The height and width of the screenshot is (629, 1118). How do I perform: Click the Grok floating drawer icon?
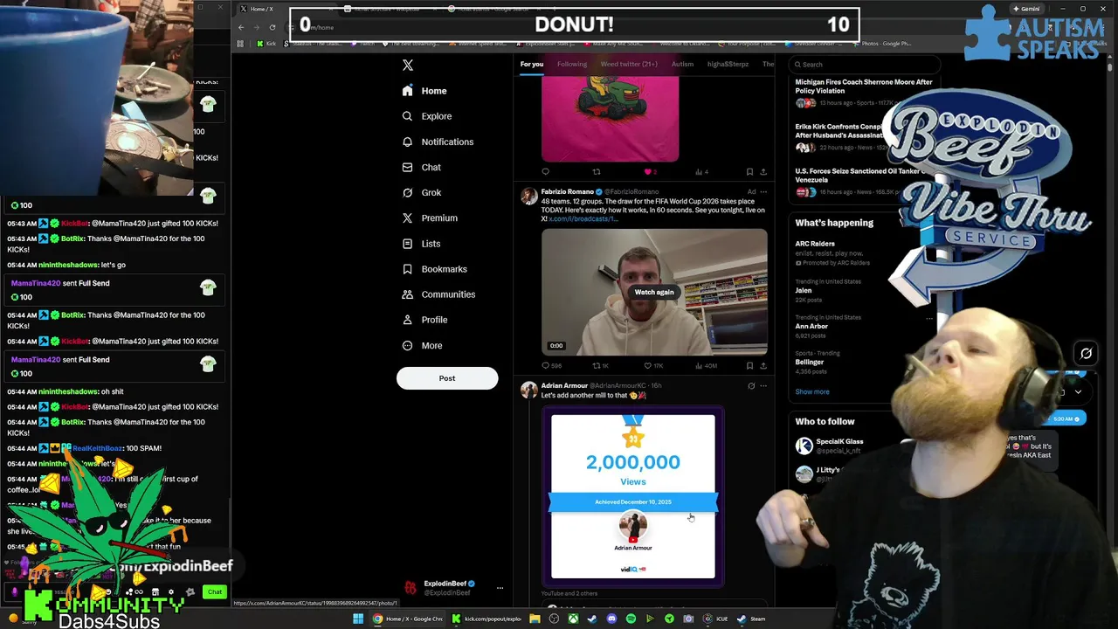click(1086, 354)
